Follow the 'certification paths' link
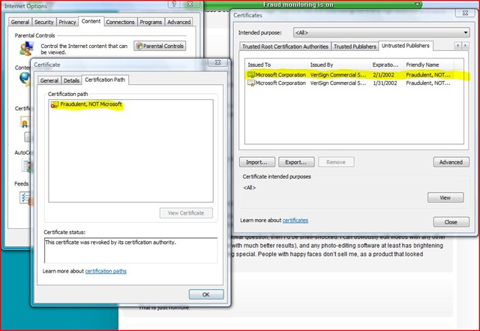Image resolution: width=480 pixels, height=331 pixels. (x=106, y=271)
